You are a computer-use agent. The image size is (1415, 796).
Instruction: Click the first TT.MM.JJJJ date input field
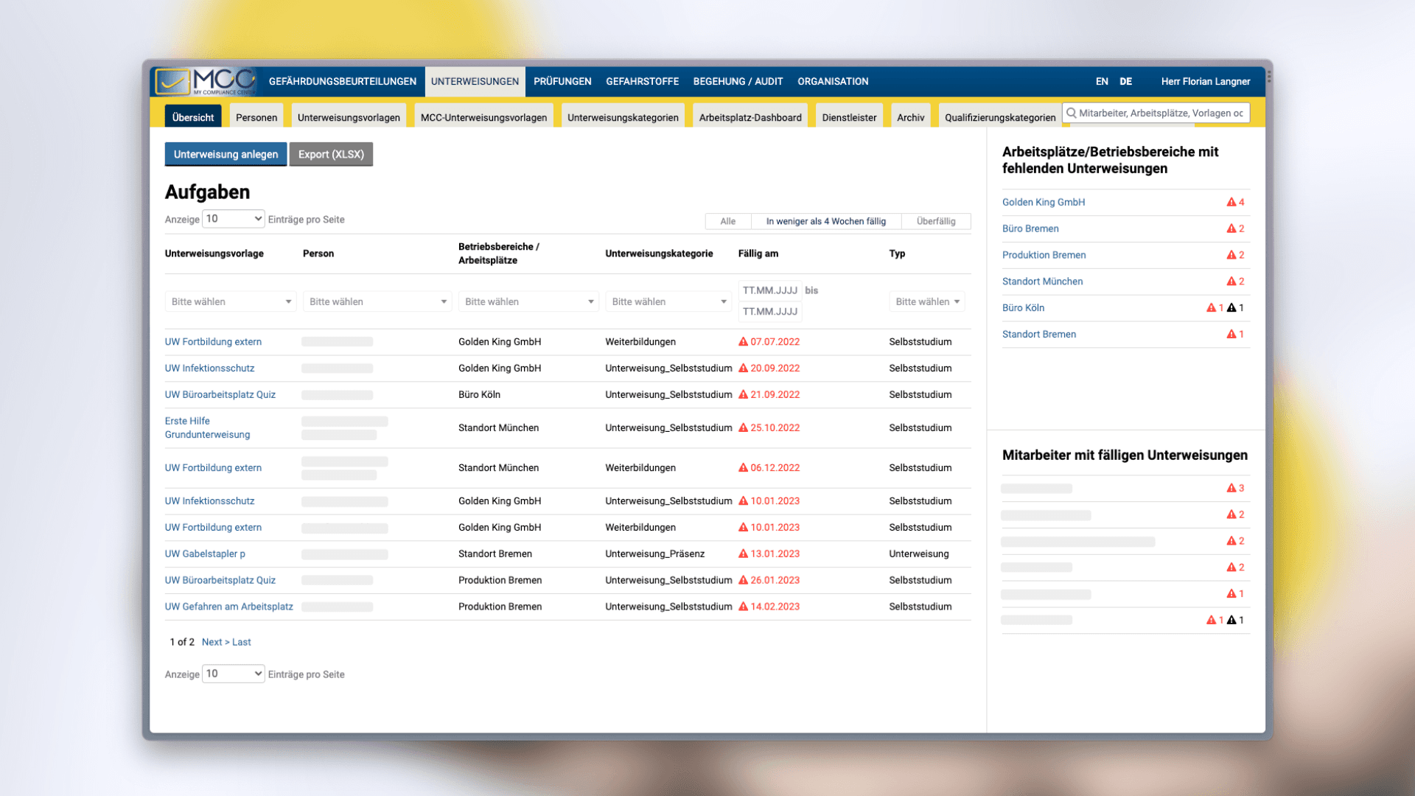pyautogui.click(x=769, y=290)
